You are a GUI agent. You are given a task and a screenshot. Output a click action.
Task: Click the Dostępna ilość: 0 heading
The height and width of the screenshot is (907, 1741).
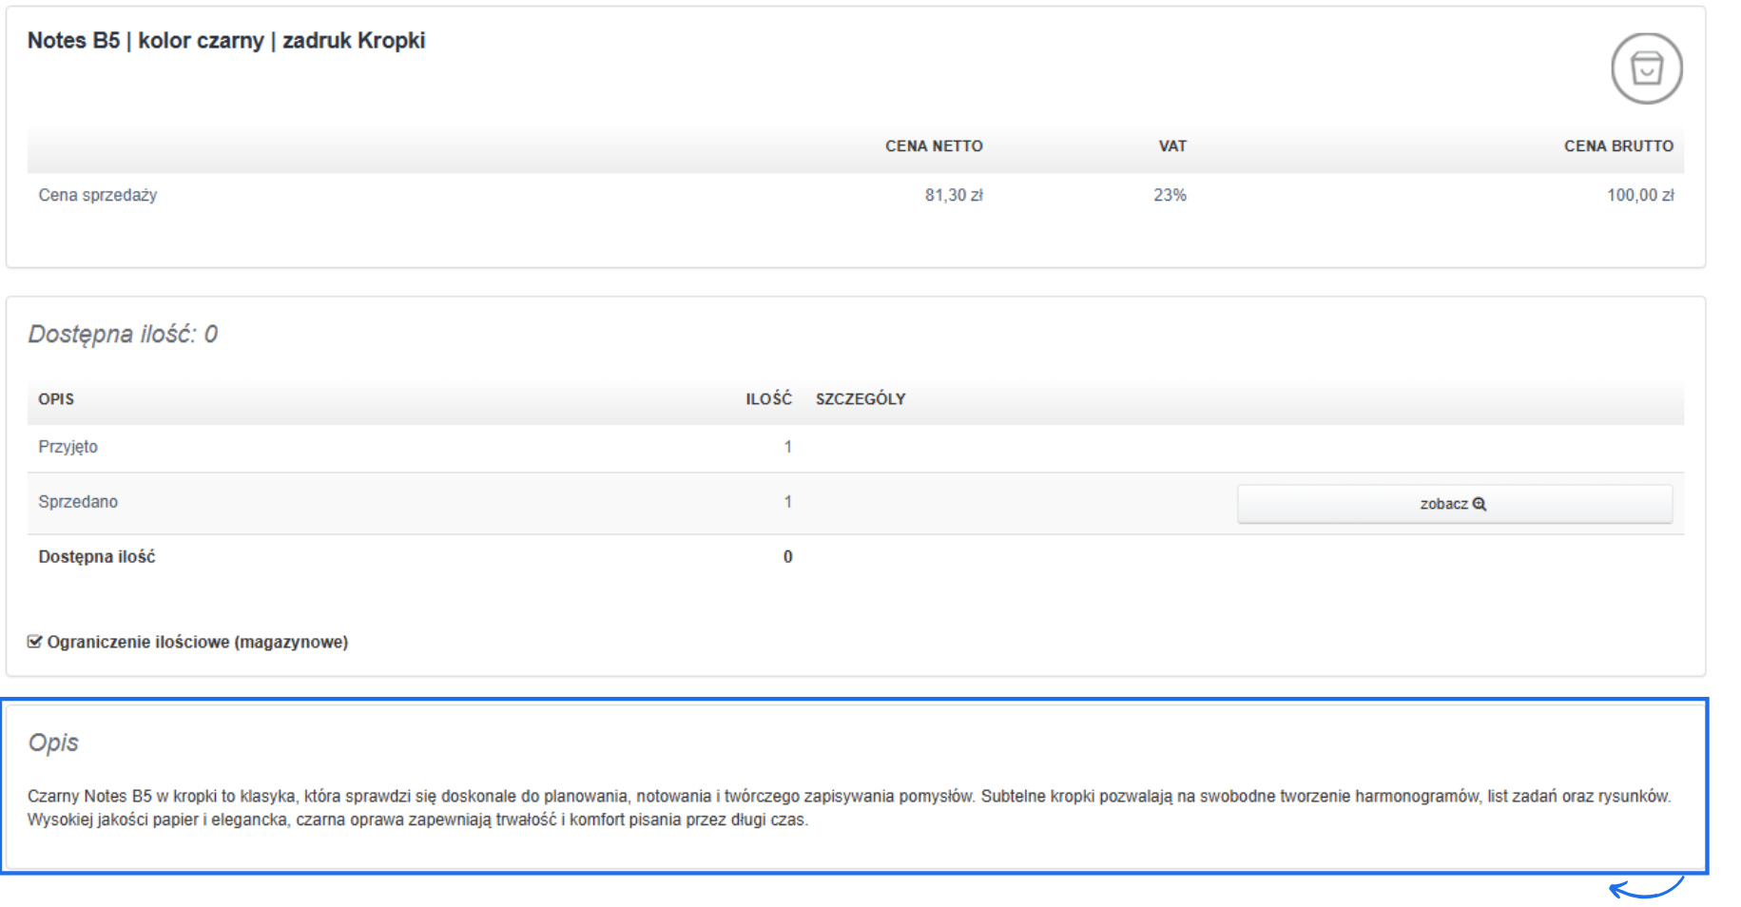click(x=123, y=334)
